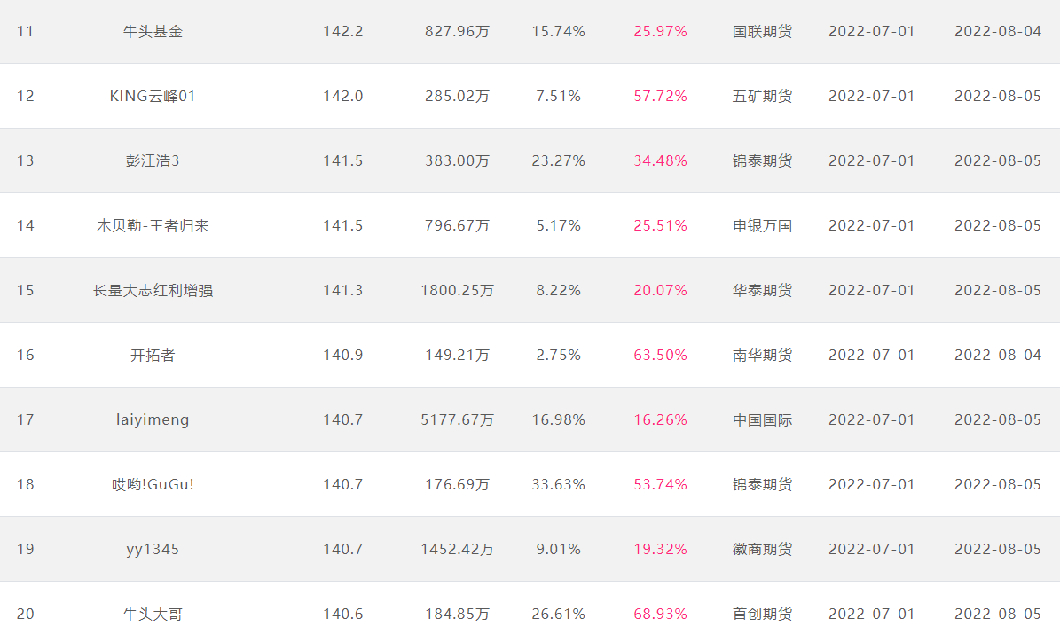This screenshot has width=1060, height=642.
Task: Click the 首创期货 broker name
Action: point(763,615)
